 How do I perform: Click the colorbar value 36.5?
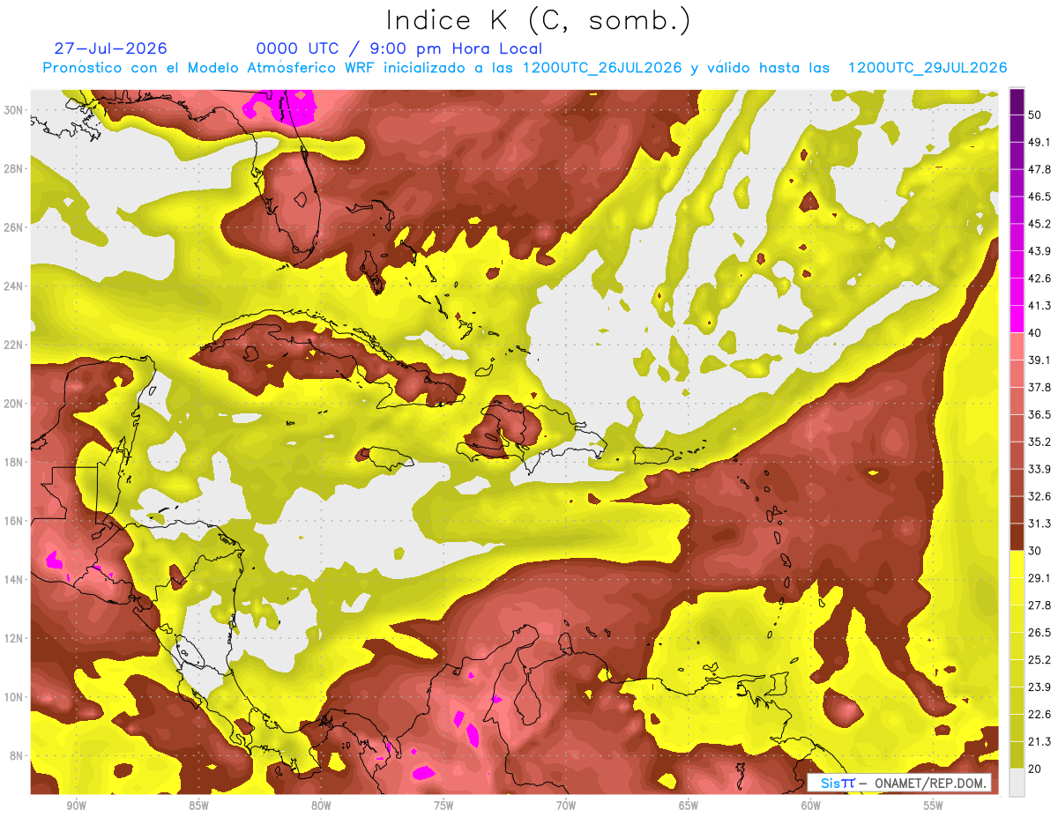pyautogui.click(x=1039, y=414)
